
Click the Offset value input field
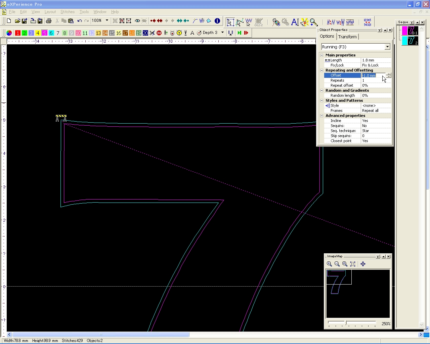374,75
